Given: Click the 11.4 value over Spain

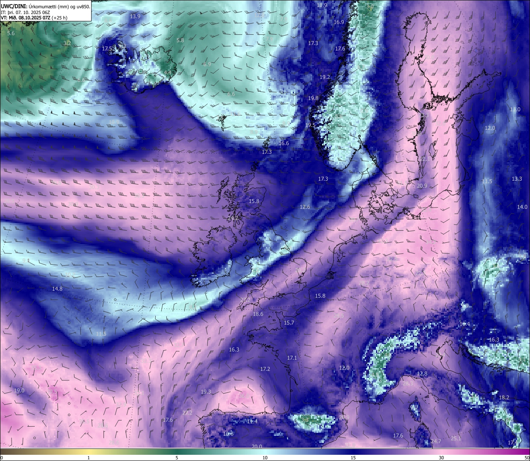Looking at the screenshot, I should pyautogui.click(x=252, y=422).
